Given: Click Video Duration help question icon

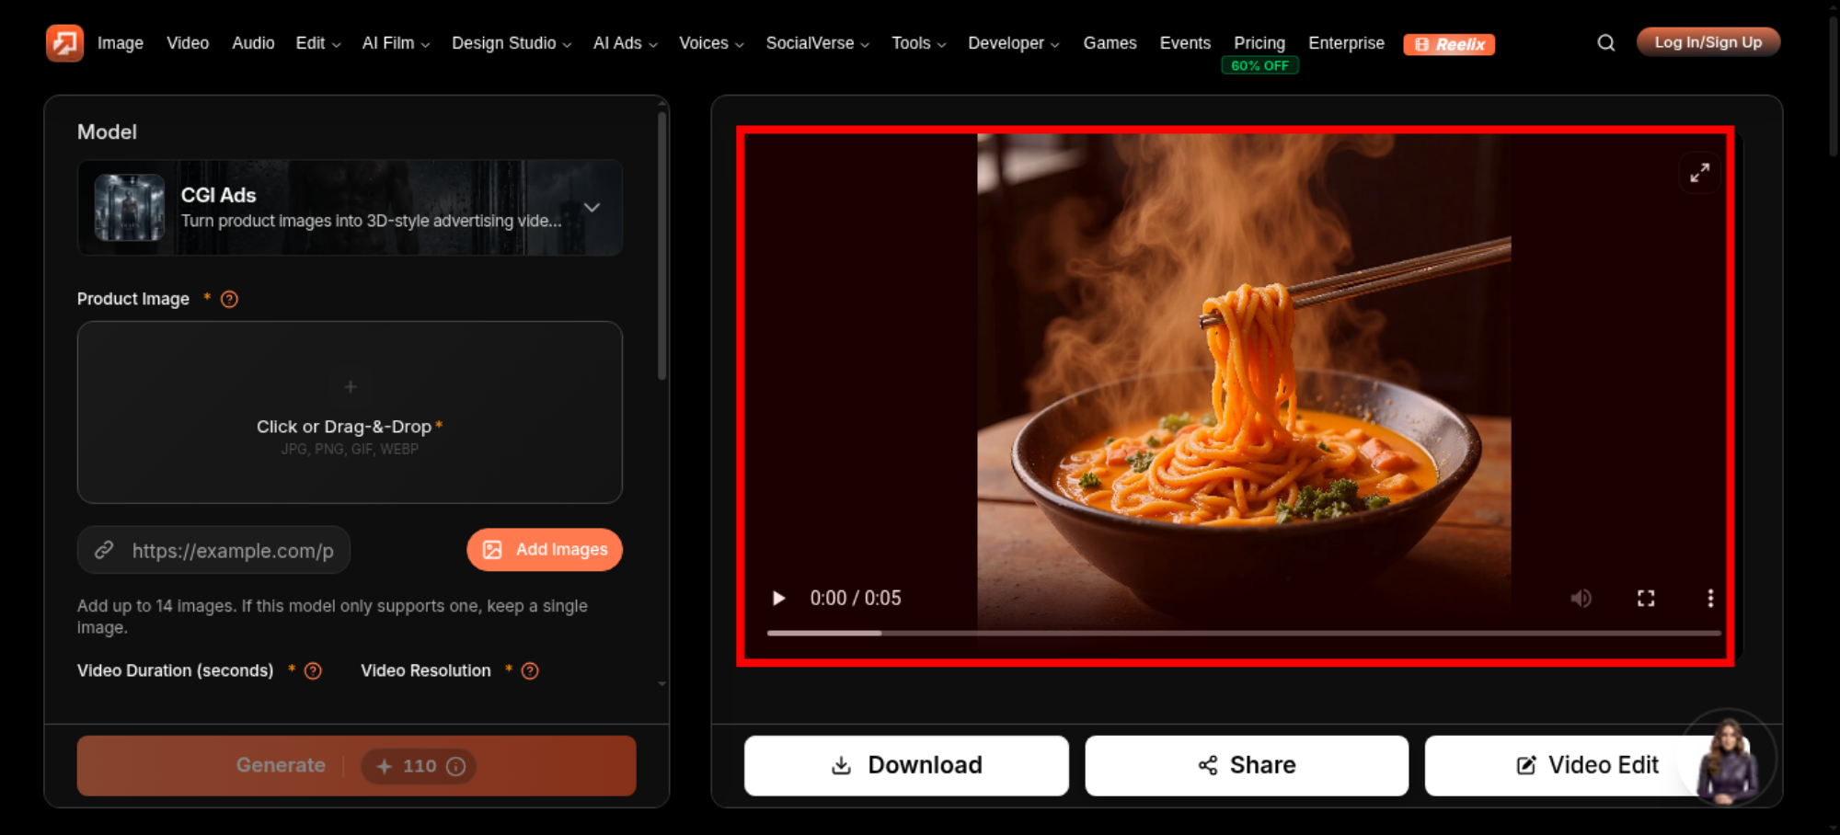Looking at the screenshot, I should 313,670.
